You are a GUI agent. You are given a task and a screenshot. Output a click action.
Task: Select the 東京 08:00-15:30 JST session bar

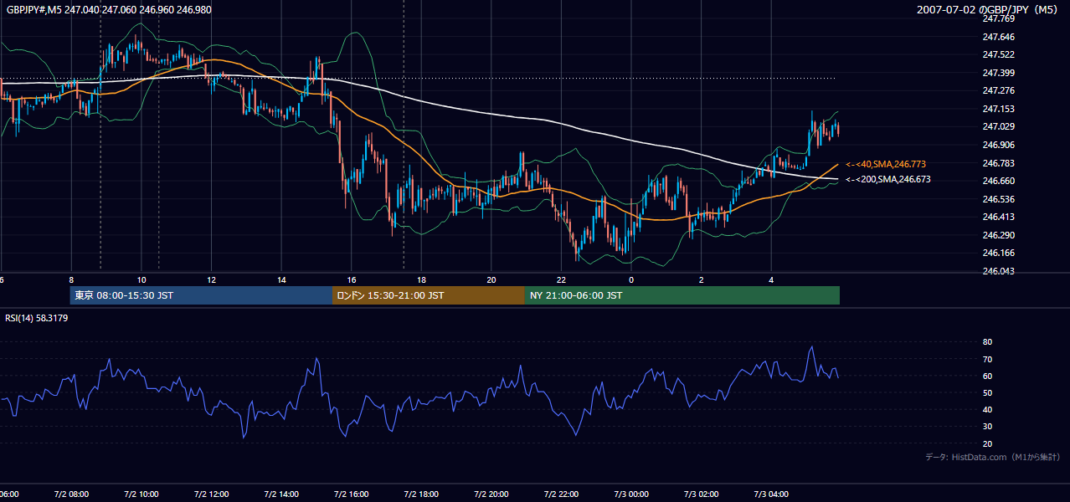201,295
